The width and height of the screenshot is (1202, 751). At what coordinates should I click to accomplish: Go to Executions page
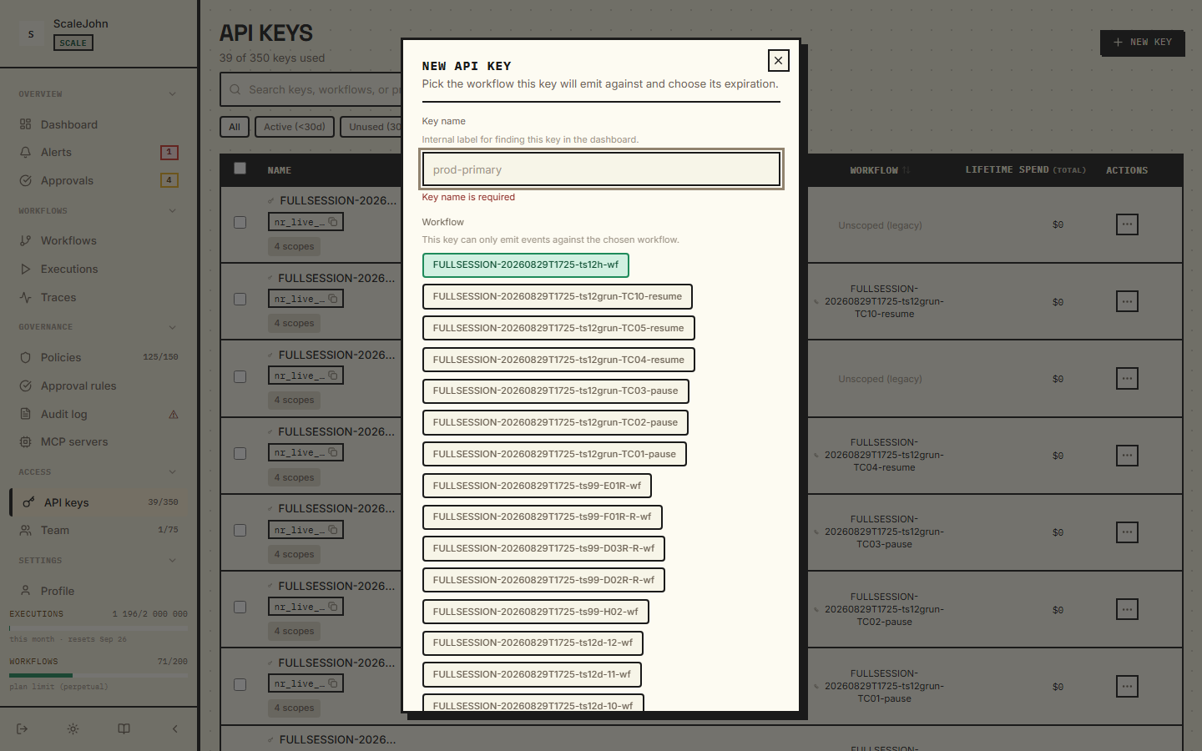point(98,269)
